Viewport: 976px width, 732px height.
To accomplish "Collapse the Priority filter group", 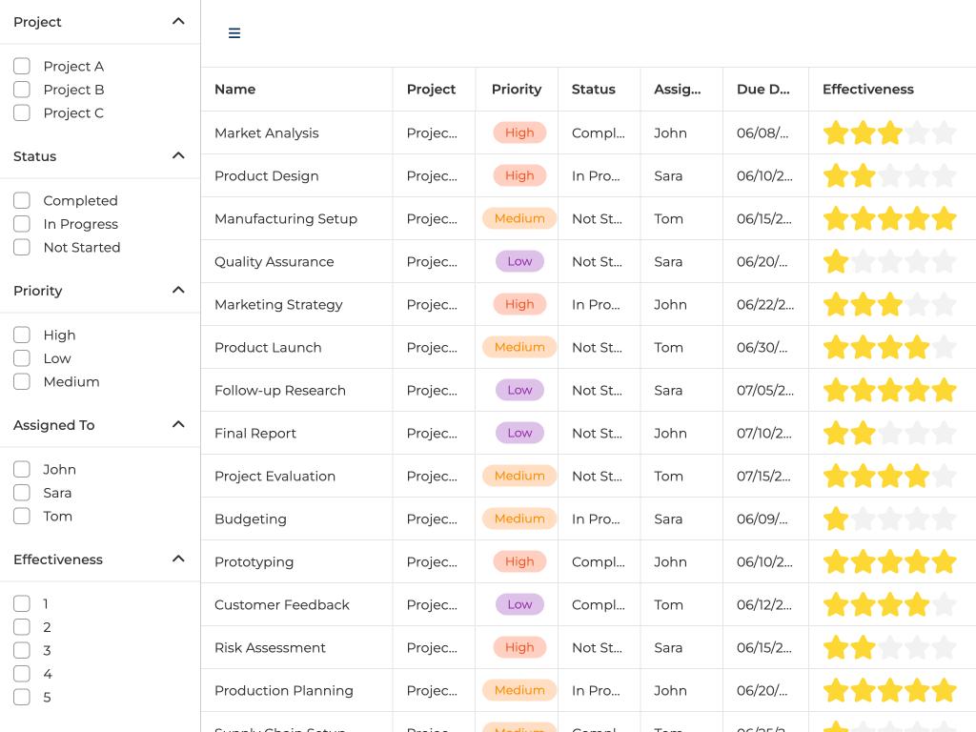I will pyautogui.click(x=178, y=290).
